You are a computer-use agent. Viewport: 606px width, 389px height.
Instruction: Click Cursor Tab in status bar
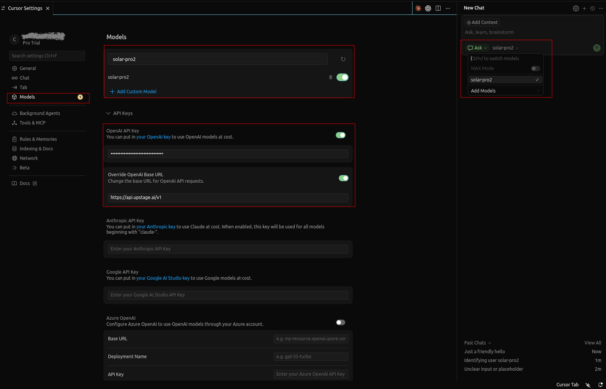[567, 385]
